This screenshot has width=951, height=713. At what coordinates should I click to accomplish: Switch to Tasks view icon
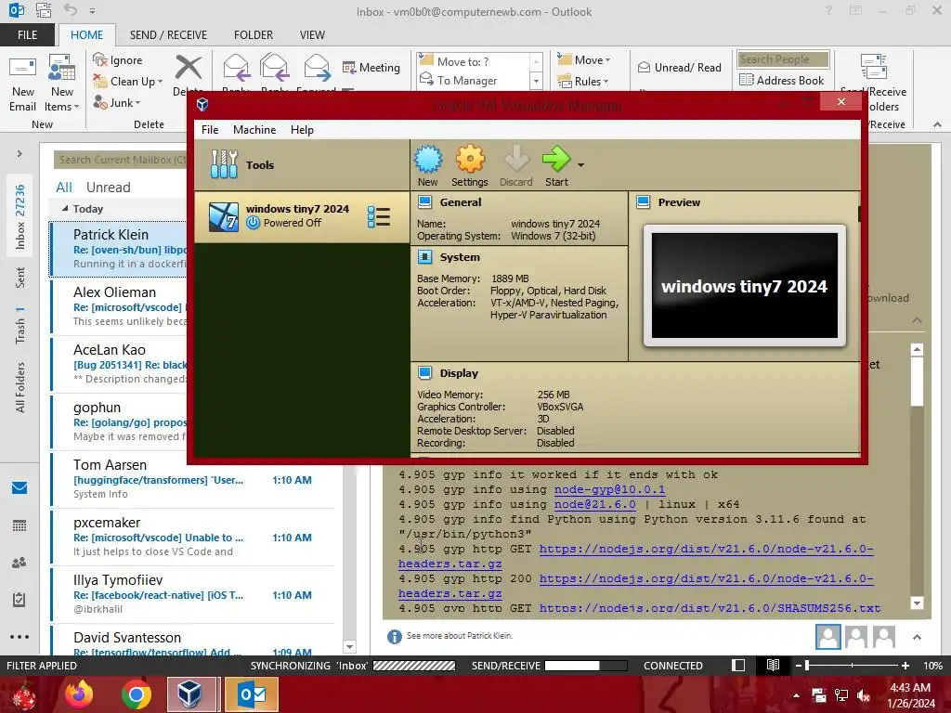point(20,600)
